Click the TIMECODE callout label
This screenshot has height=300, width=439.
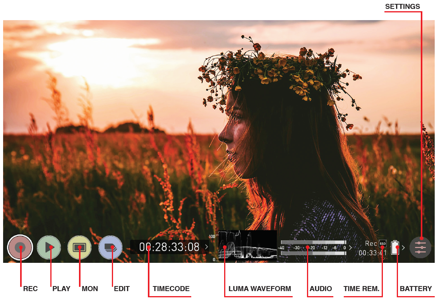coord(171,289)
